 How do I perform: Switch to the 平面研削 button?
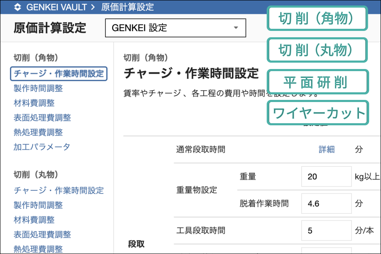(x=317, y=82)
